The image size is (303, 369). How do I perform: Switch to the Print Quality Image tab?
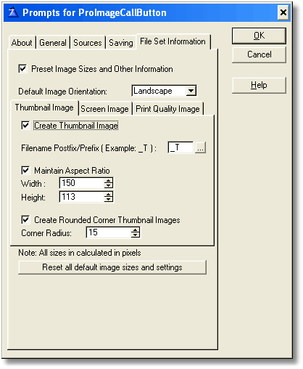pos(167,109)
